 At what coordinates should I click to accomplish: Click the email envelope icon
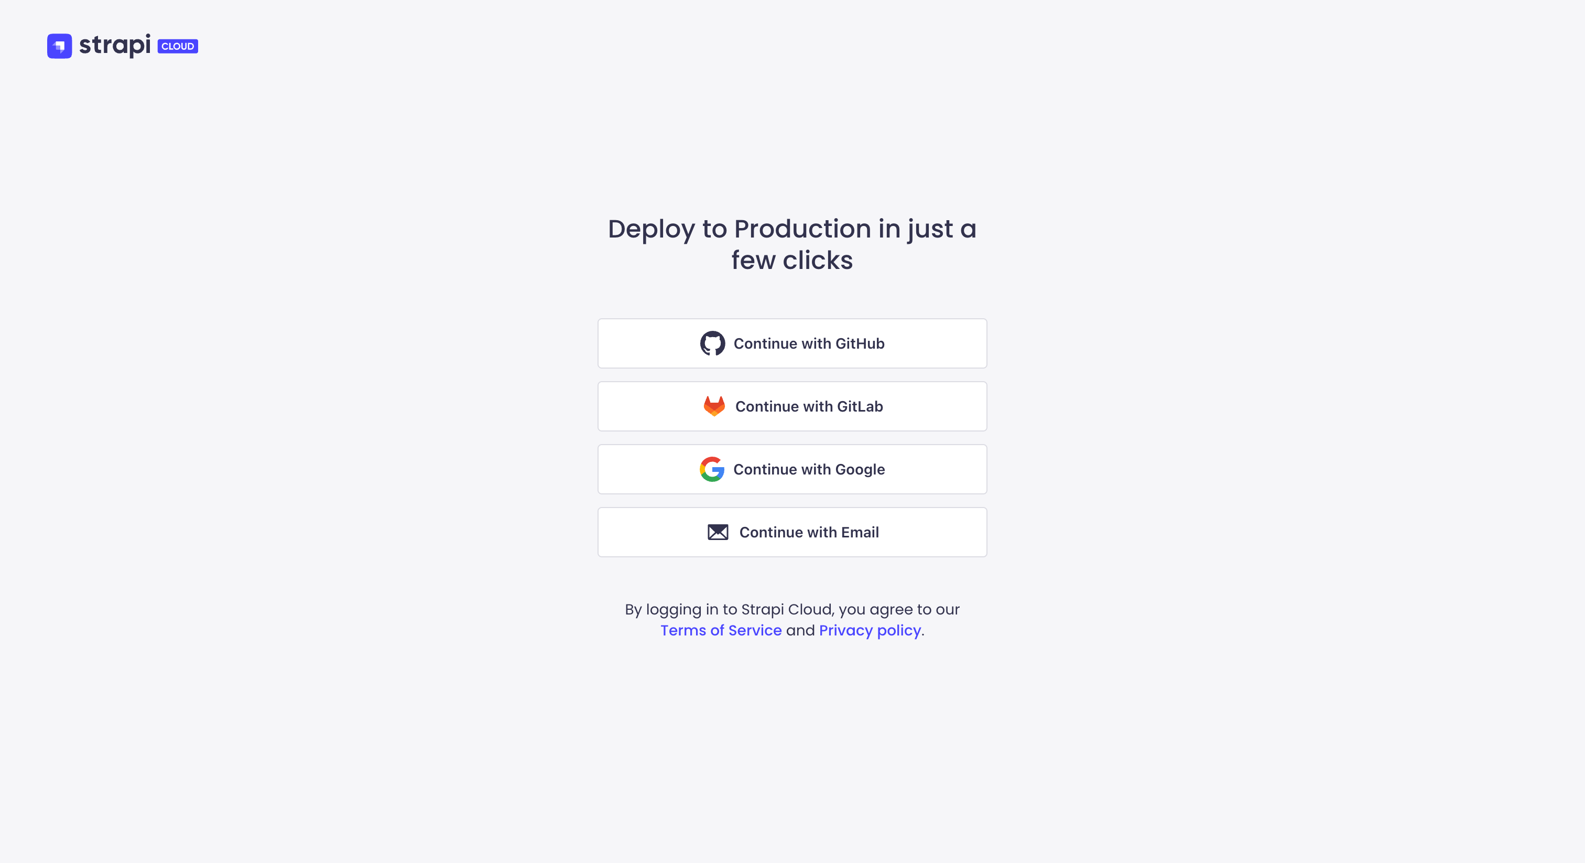[718, 532]
